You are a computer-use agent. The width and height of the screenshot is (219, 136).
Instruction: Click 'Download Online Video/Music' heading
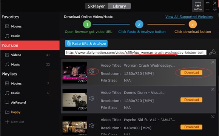coord(88,17)
